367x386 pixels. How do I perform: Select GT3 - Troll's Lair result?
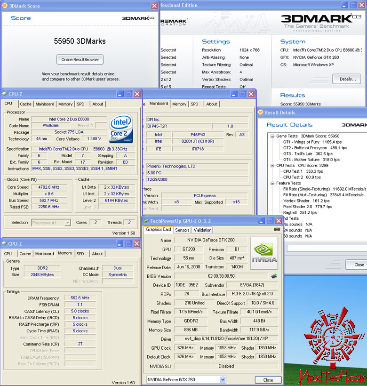click(308, 154)
